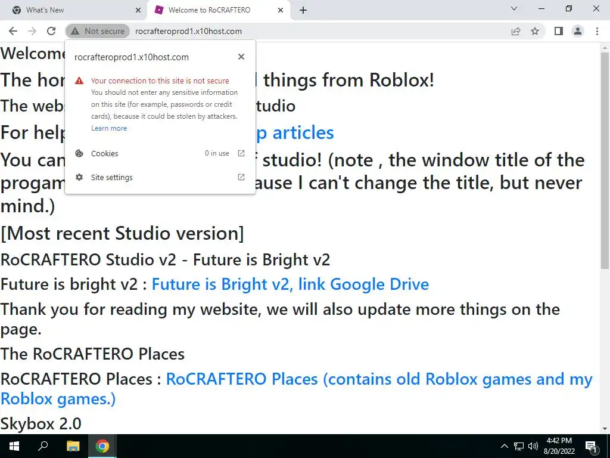Show hidden system tray icons
Screen dimensions: 610x458
[504, 446]
